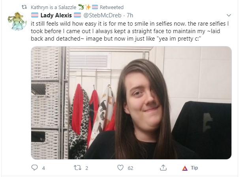
Task: Open the 7h timestamp link
Action: 130,15
